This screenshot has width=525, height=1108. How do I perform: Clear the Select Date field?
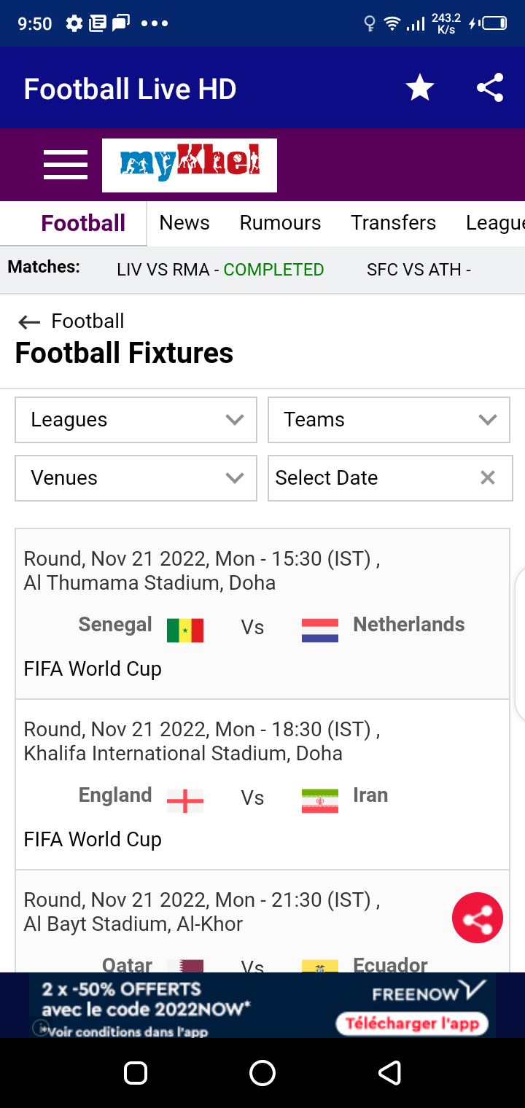488,478
